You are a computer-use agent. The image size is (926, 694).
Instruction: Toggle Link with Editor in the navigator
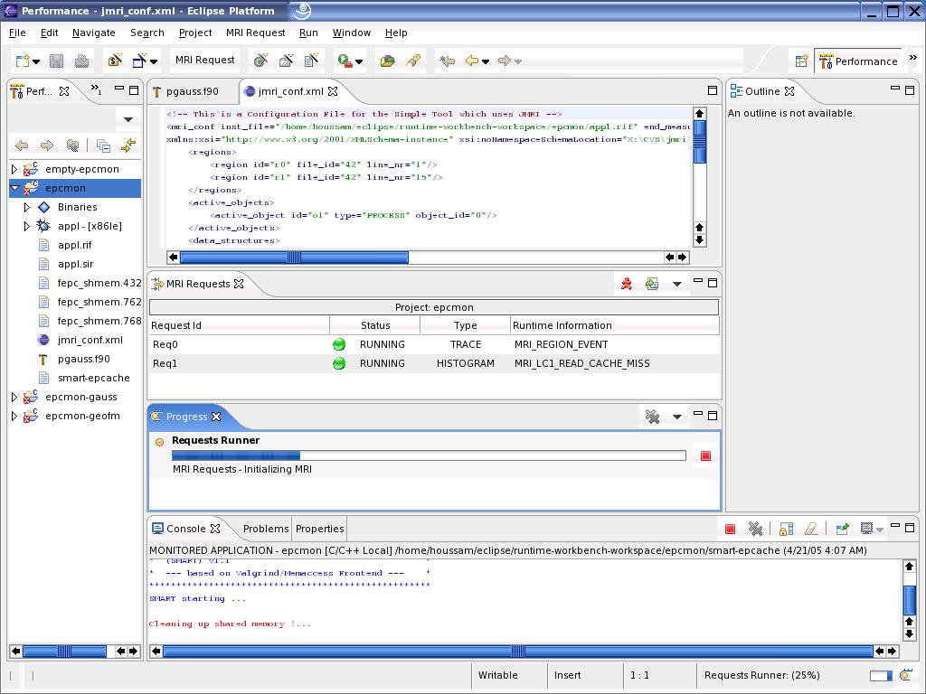128,145
